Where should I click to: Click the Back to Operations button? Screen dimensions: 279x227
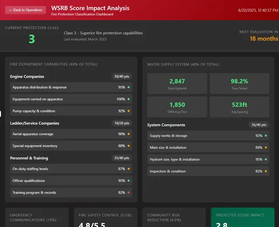[25, 10]
